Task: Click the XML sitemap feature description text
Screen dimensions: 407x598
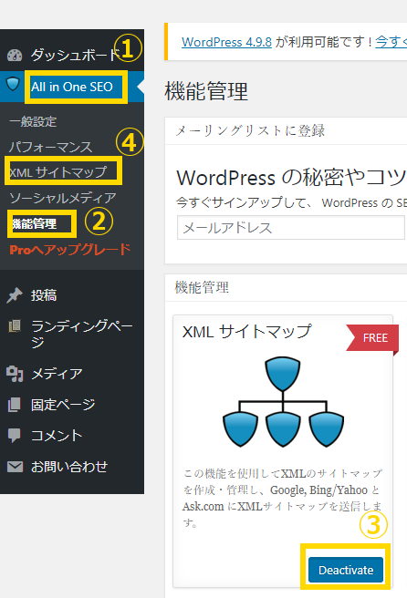Action: tap(282, 498)
